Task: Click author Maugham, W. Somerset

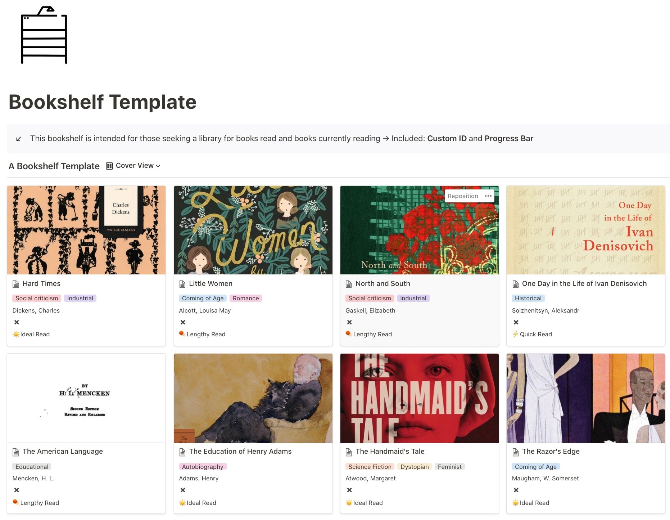Action: (545, 478)
